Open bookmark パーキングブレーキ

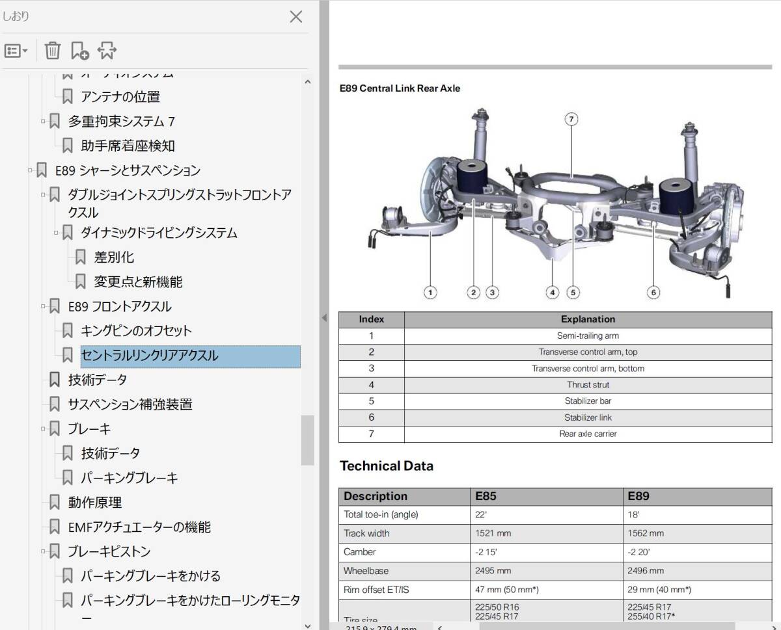tap(130, 478)
